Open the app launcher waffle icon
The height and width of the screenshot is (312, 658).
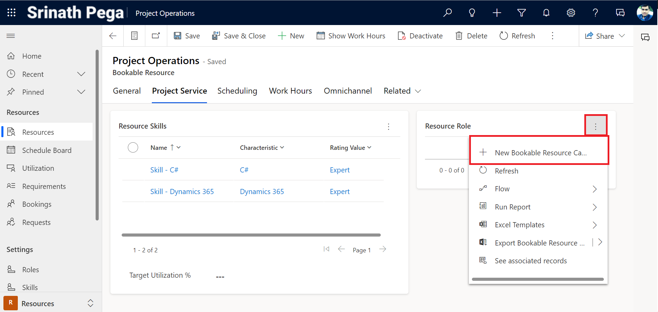[x=11, y=13]
